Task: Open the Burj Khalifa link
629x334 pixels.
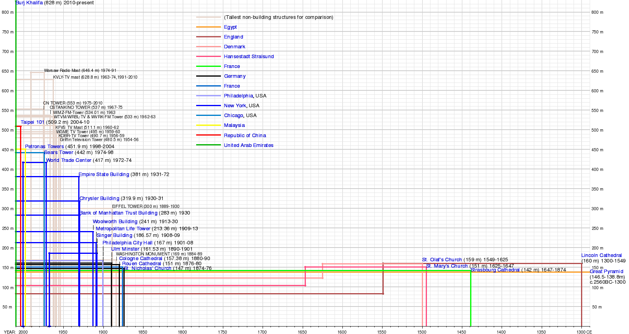Action: (29, 3)
